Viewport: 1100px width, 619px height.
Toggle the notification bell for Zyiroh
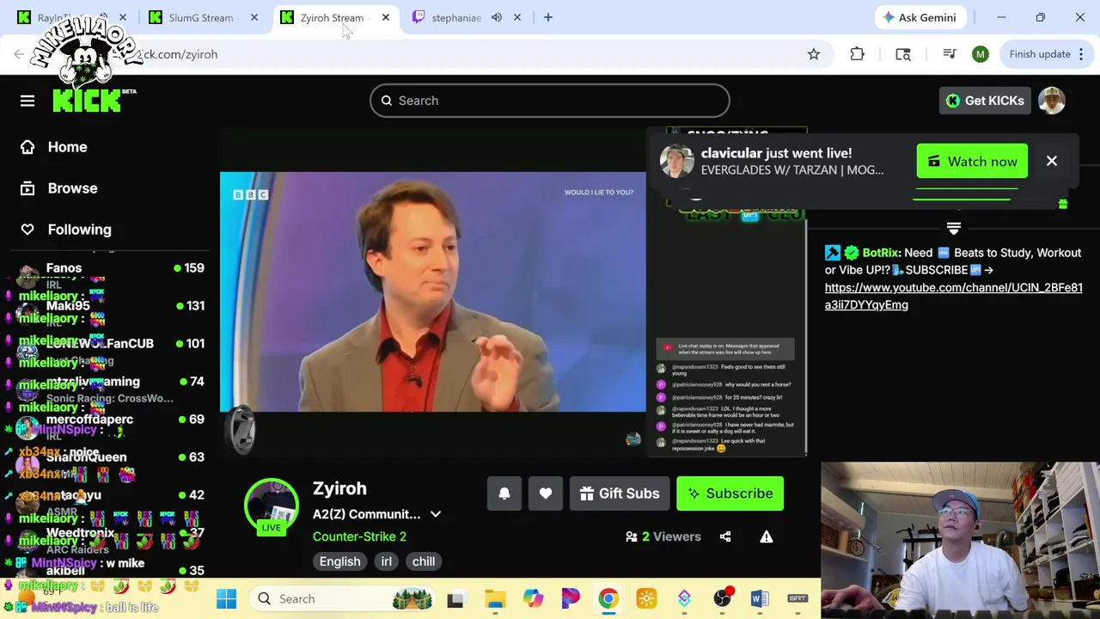tap(504, 493)
